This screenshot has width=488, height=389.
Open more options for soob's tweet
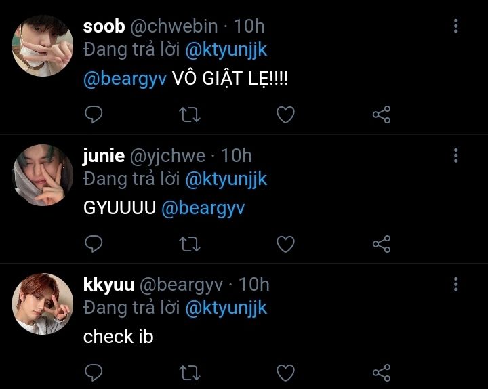[x=455, y=26]
